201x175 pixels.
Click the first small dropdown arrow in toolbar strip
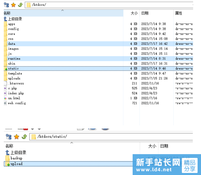(x=32, y=129)
